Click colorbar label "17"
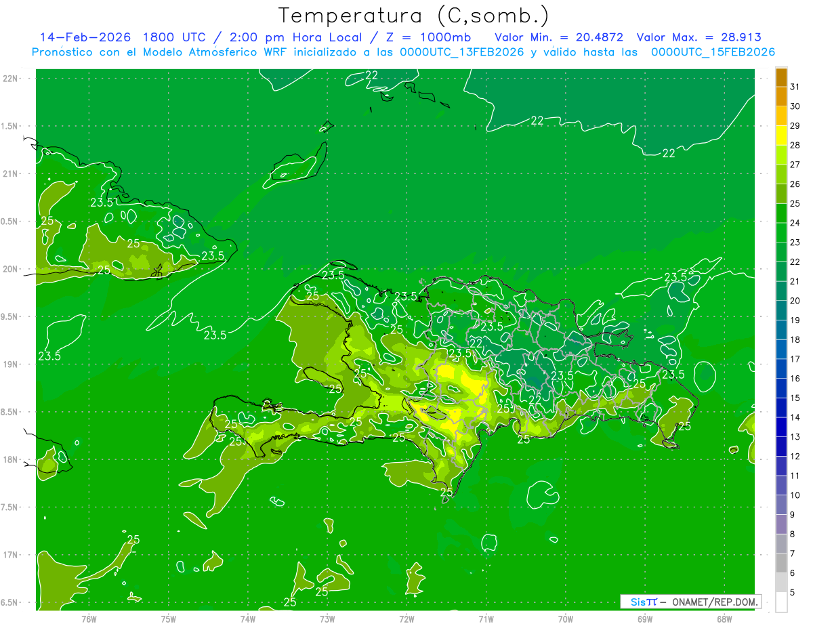Image resolution: width=813 pixels, height=628 pixels. [795, 359]
